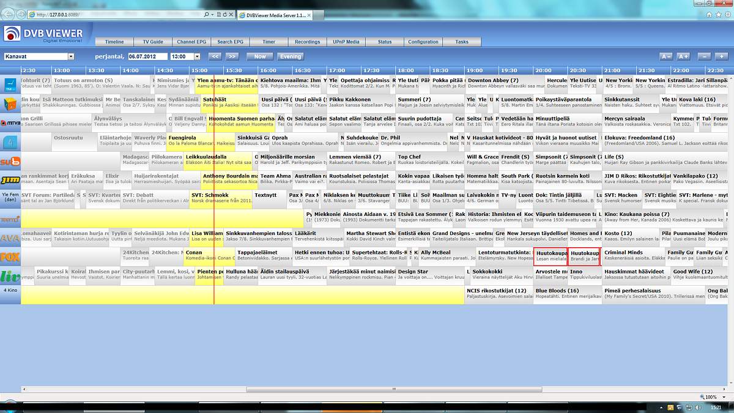Click the system clock showing 15:21

715,407
